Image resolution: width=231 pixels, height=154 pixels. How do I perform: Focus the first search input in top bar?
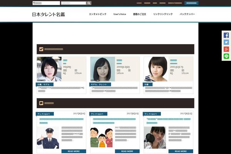click(46, 3)
